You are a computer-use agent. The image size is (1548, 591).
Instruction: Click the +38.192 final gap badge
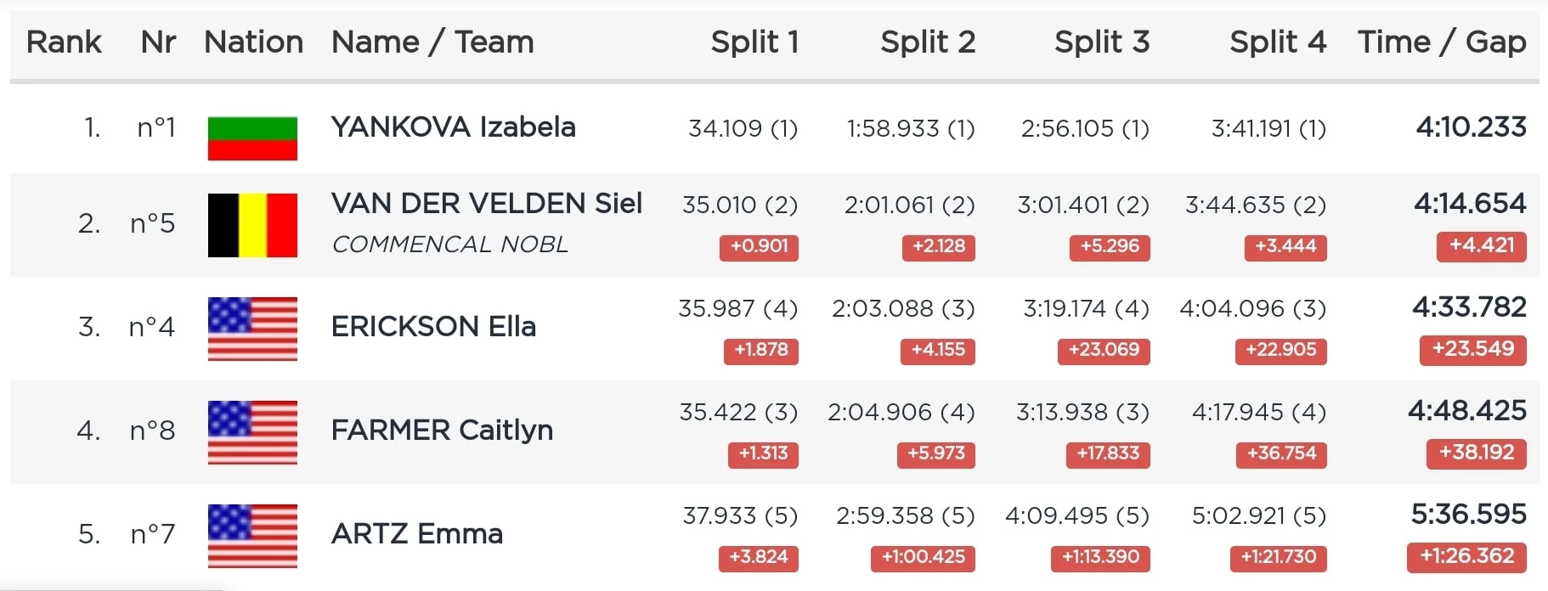[x=1476, y=453]
